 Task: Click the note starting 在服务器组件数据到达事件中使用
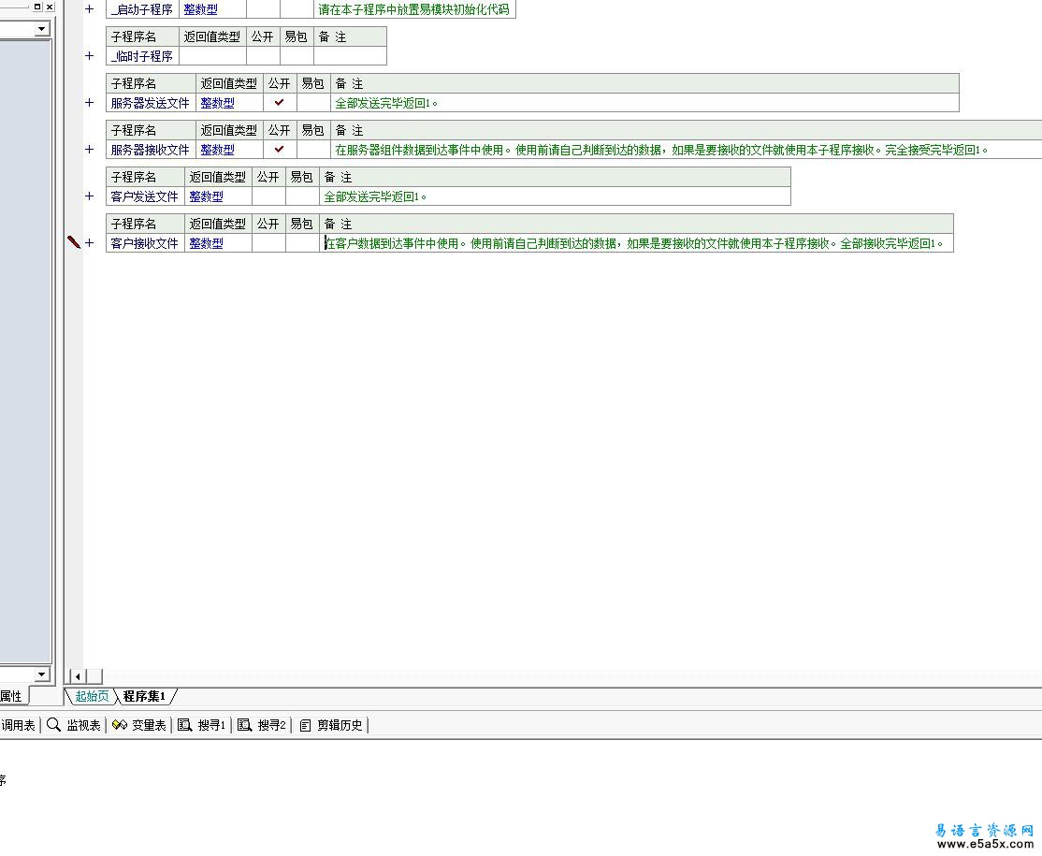tap(661, 150)
